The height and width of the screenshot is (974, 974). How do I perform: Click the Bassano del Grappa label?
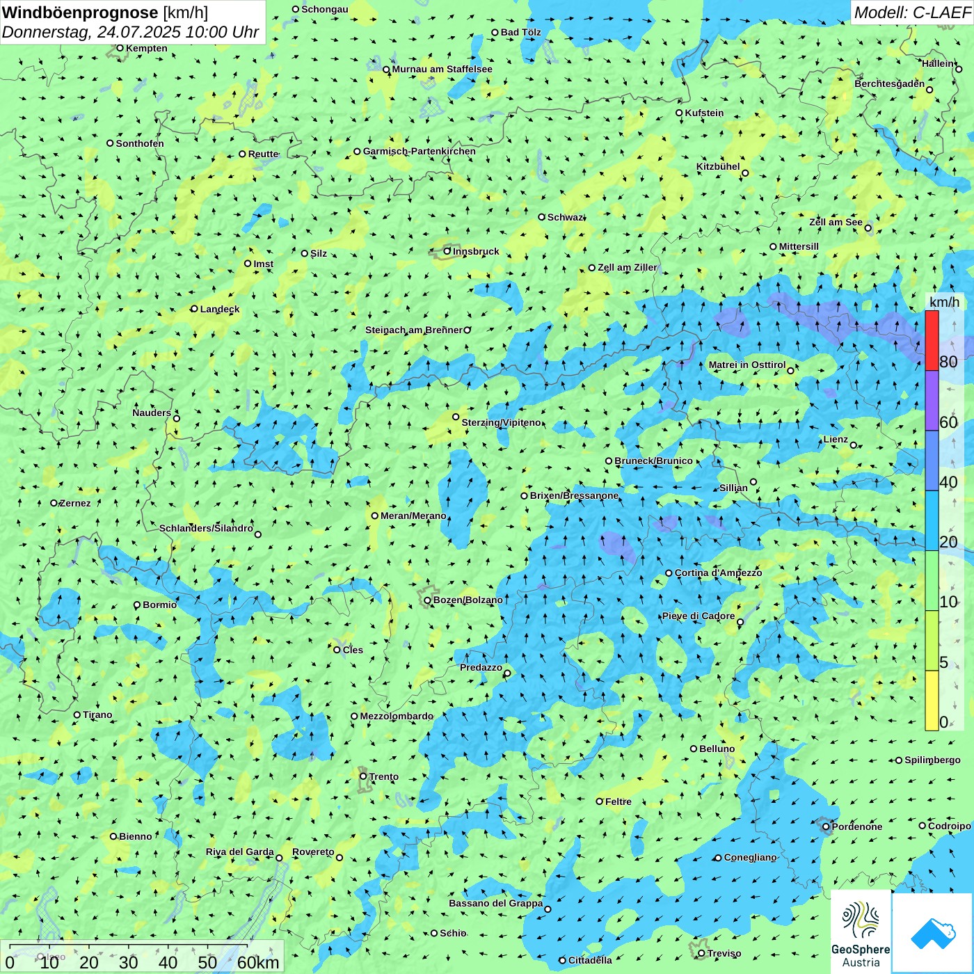coord(496,903)
